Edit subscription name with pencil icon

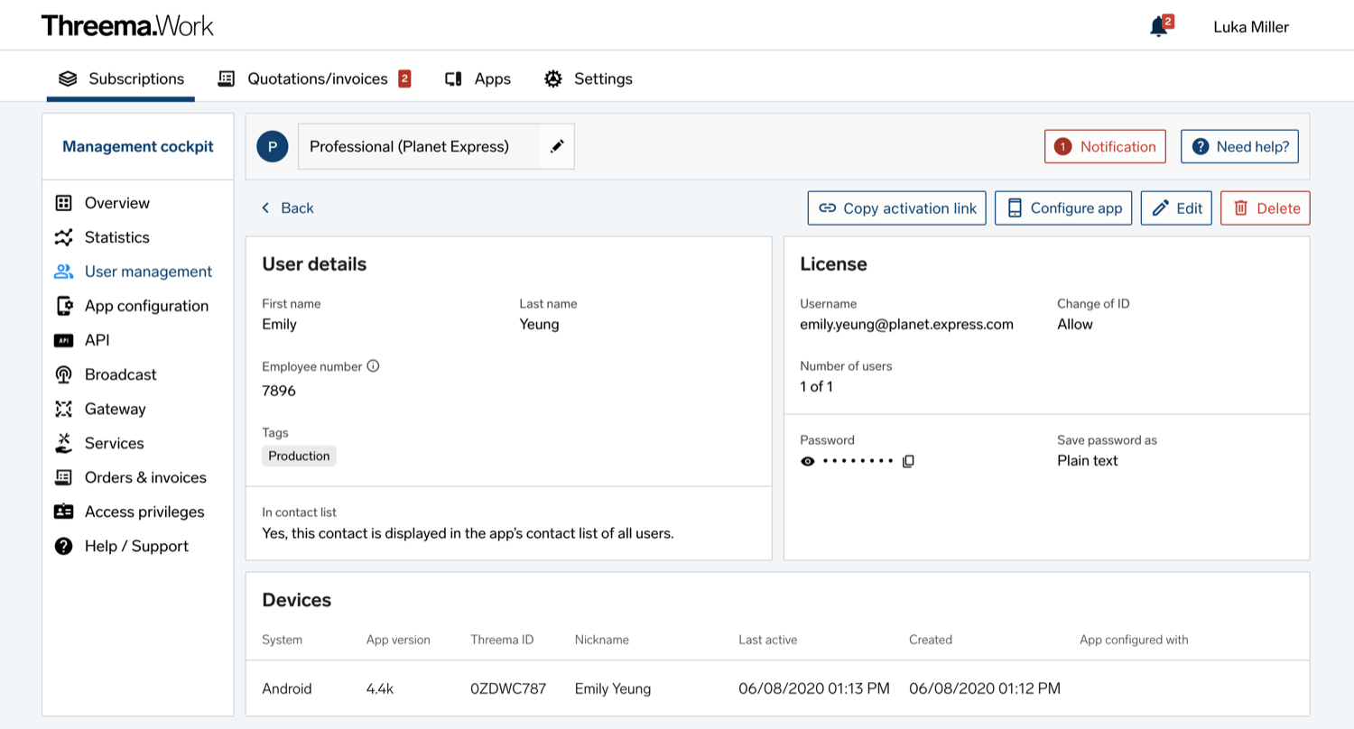point(557,146)
